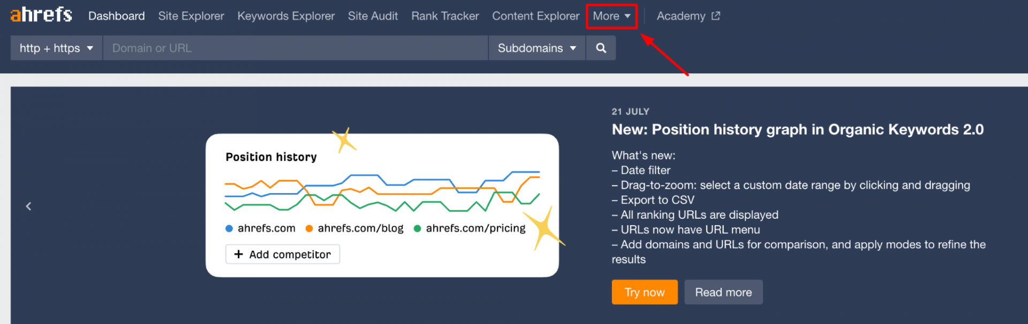Open the Dashboard menu item
The height and width of the screenshot is (324, 1028).
click(116, 16)
